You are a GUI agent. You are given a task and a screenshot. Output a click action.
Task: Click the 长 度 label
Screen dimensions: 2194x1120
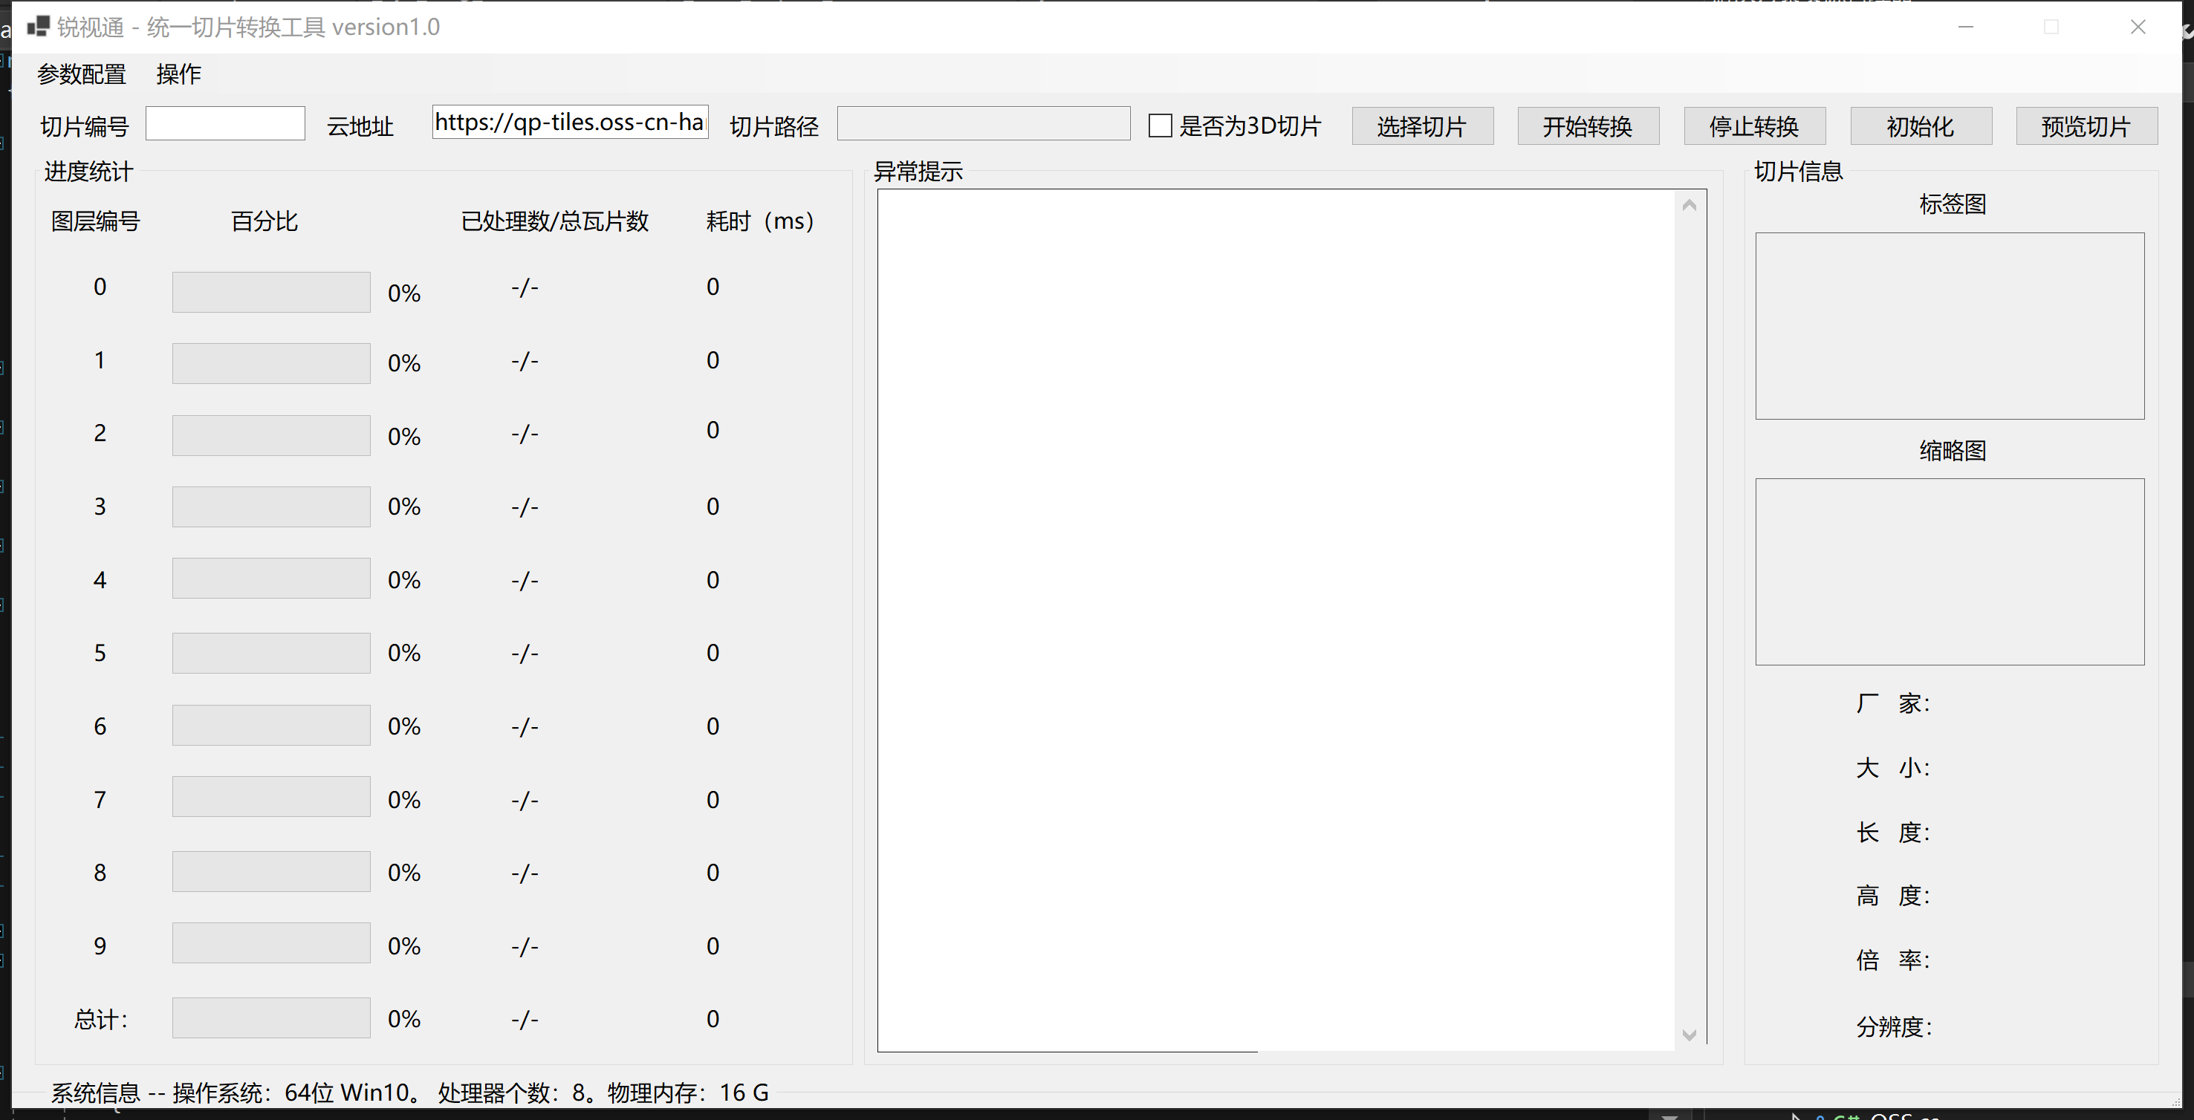(1892, 832)
